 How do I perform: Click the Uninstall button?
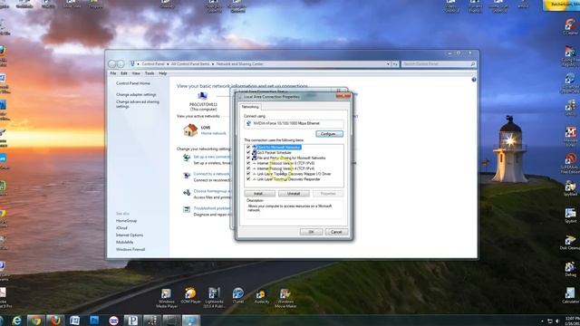pyautogui.click(x=294, y=194)
